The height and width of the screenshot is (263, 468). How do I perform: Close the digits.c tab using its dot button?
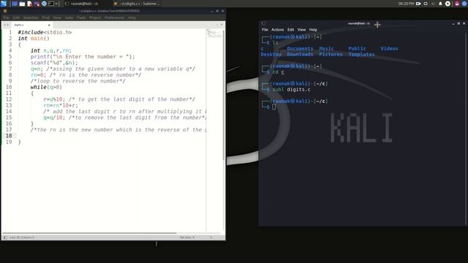tap(49, 25)
